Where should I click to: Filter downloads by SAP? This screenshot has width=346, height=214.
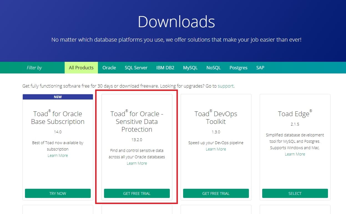[x=260, y=68]
